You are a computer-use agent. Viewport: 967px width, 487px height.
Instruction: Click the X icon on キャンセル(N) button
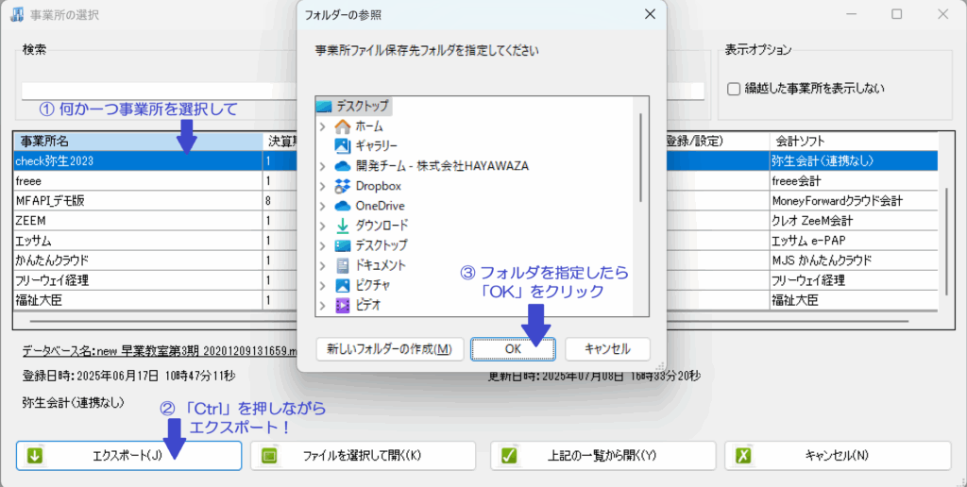point(744,456)
